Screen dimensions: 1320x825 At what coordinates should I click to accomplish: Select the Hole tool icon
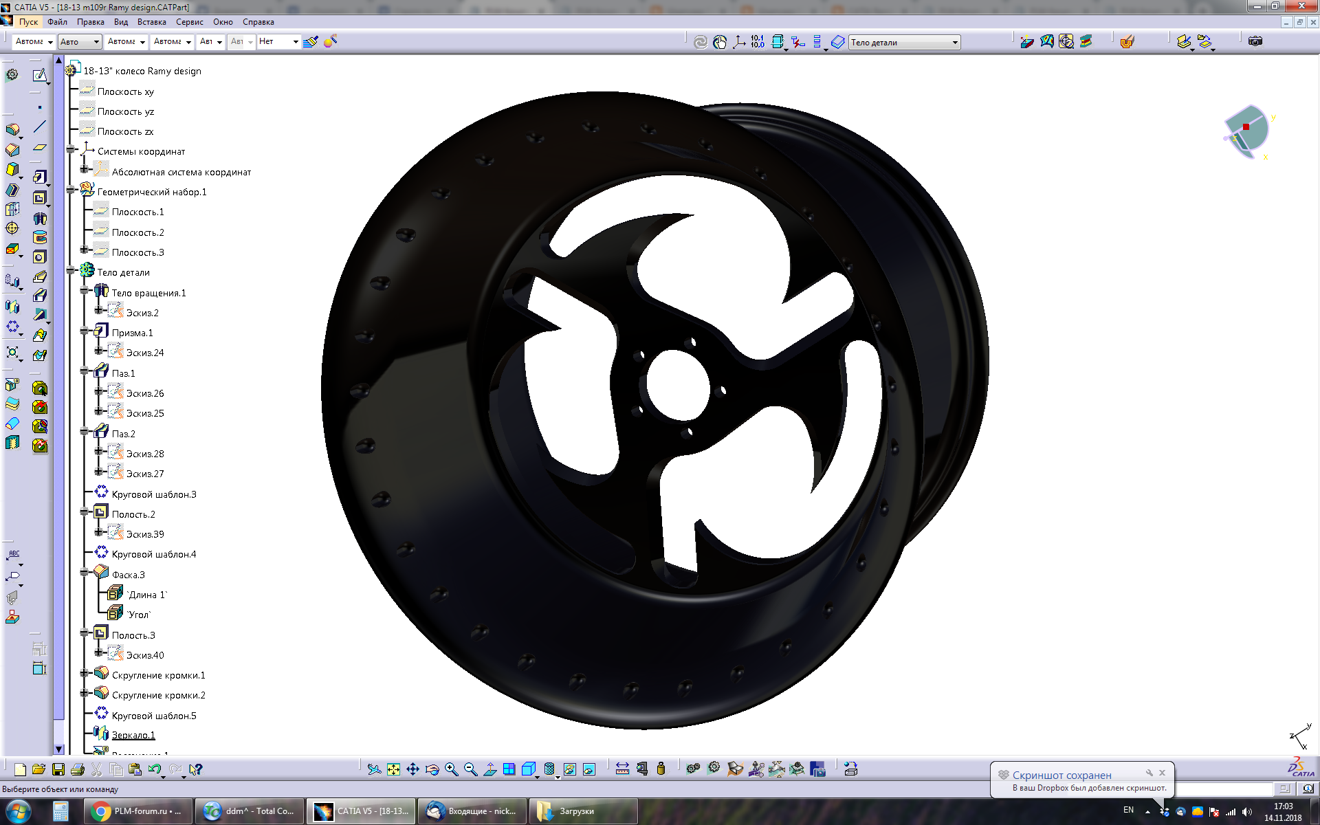click(40, 257)
